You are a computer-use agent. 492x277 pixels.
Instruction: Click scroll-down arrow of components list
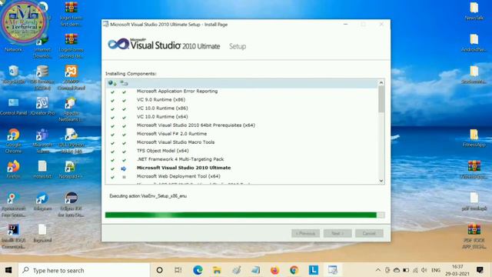click(381, 181)
